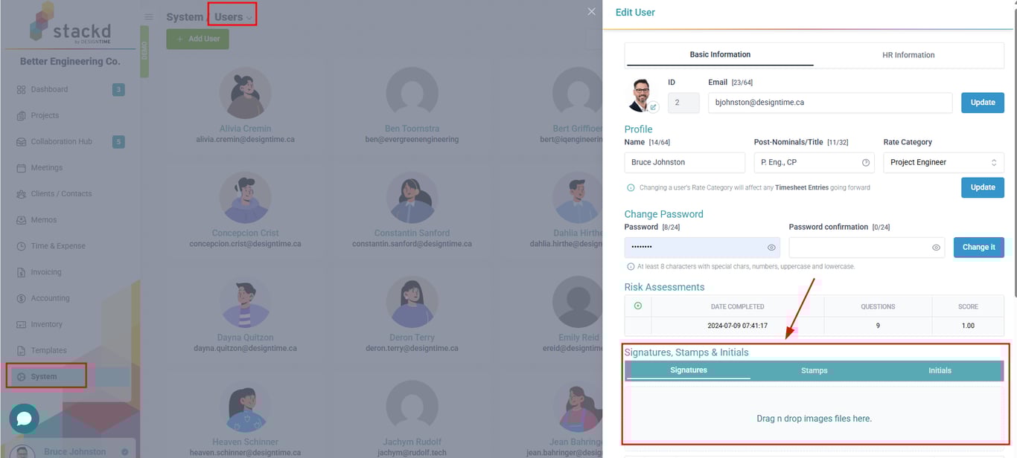Switch to the HR Information tab
1017x458 pixels.
pos(908,55)
